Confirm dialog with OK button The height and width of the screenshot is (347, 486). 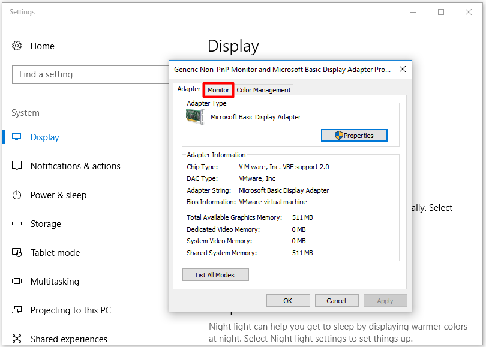click(x=287, y=300)
